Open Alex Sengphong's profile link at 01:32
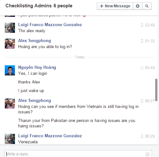The height and width of the screenshot is (157, 159). pos(34,41)
